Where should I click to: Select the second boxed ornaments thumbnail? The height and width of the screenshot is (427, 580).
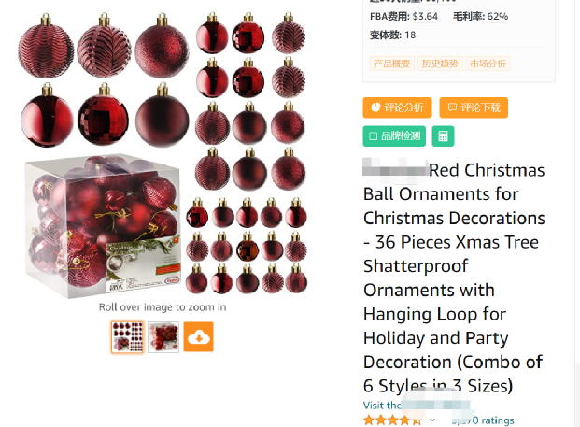click(163, 336)
